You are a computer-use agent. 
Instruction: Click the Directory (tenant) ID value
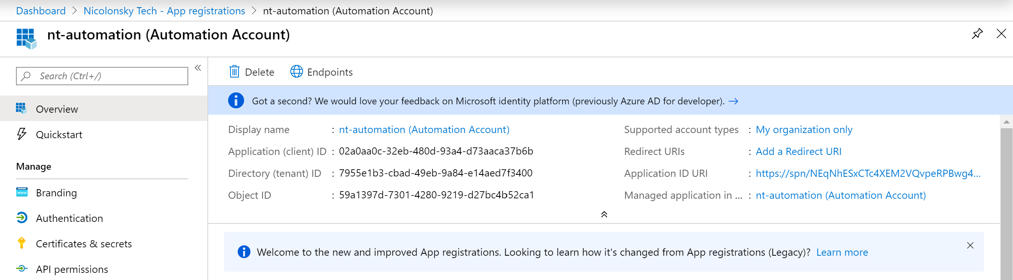click(x=436, y=173)
